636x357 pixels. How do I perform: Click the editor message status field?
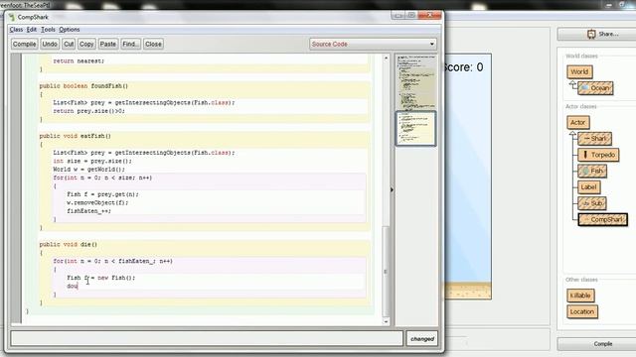pyautogui.click(x=207, y=338)
